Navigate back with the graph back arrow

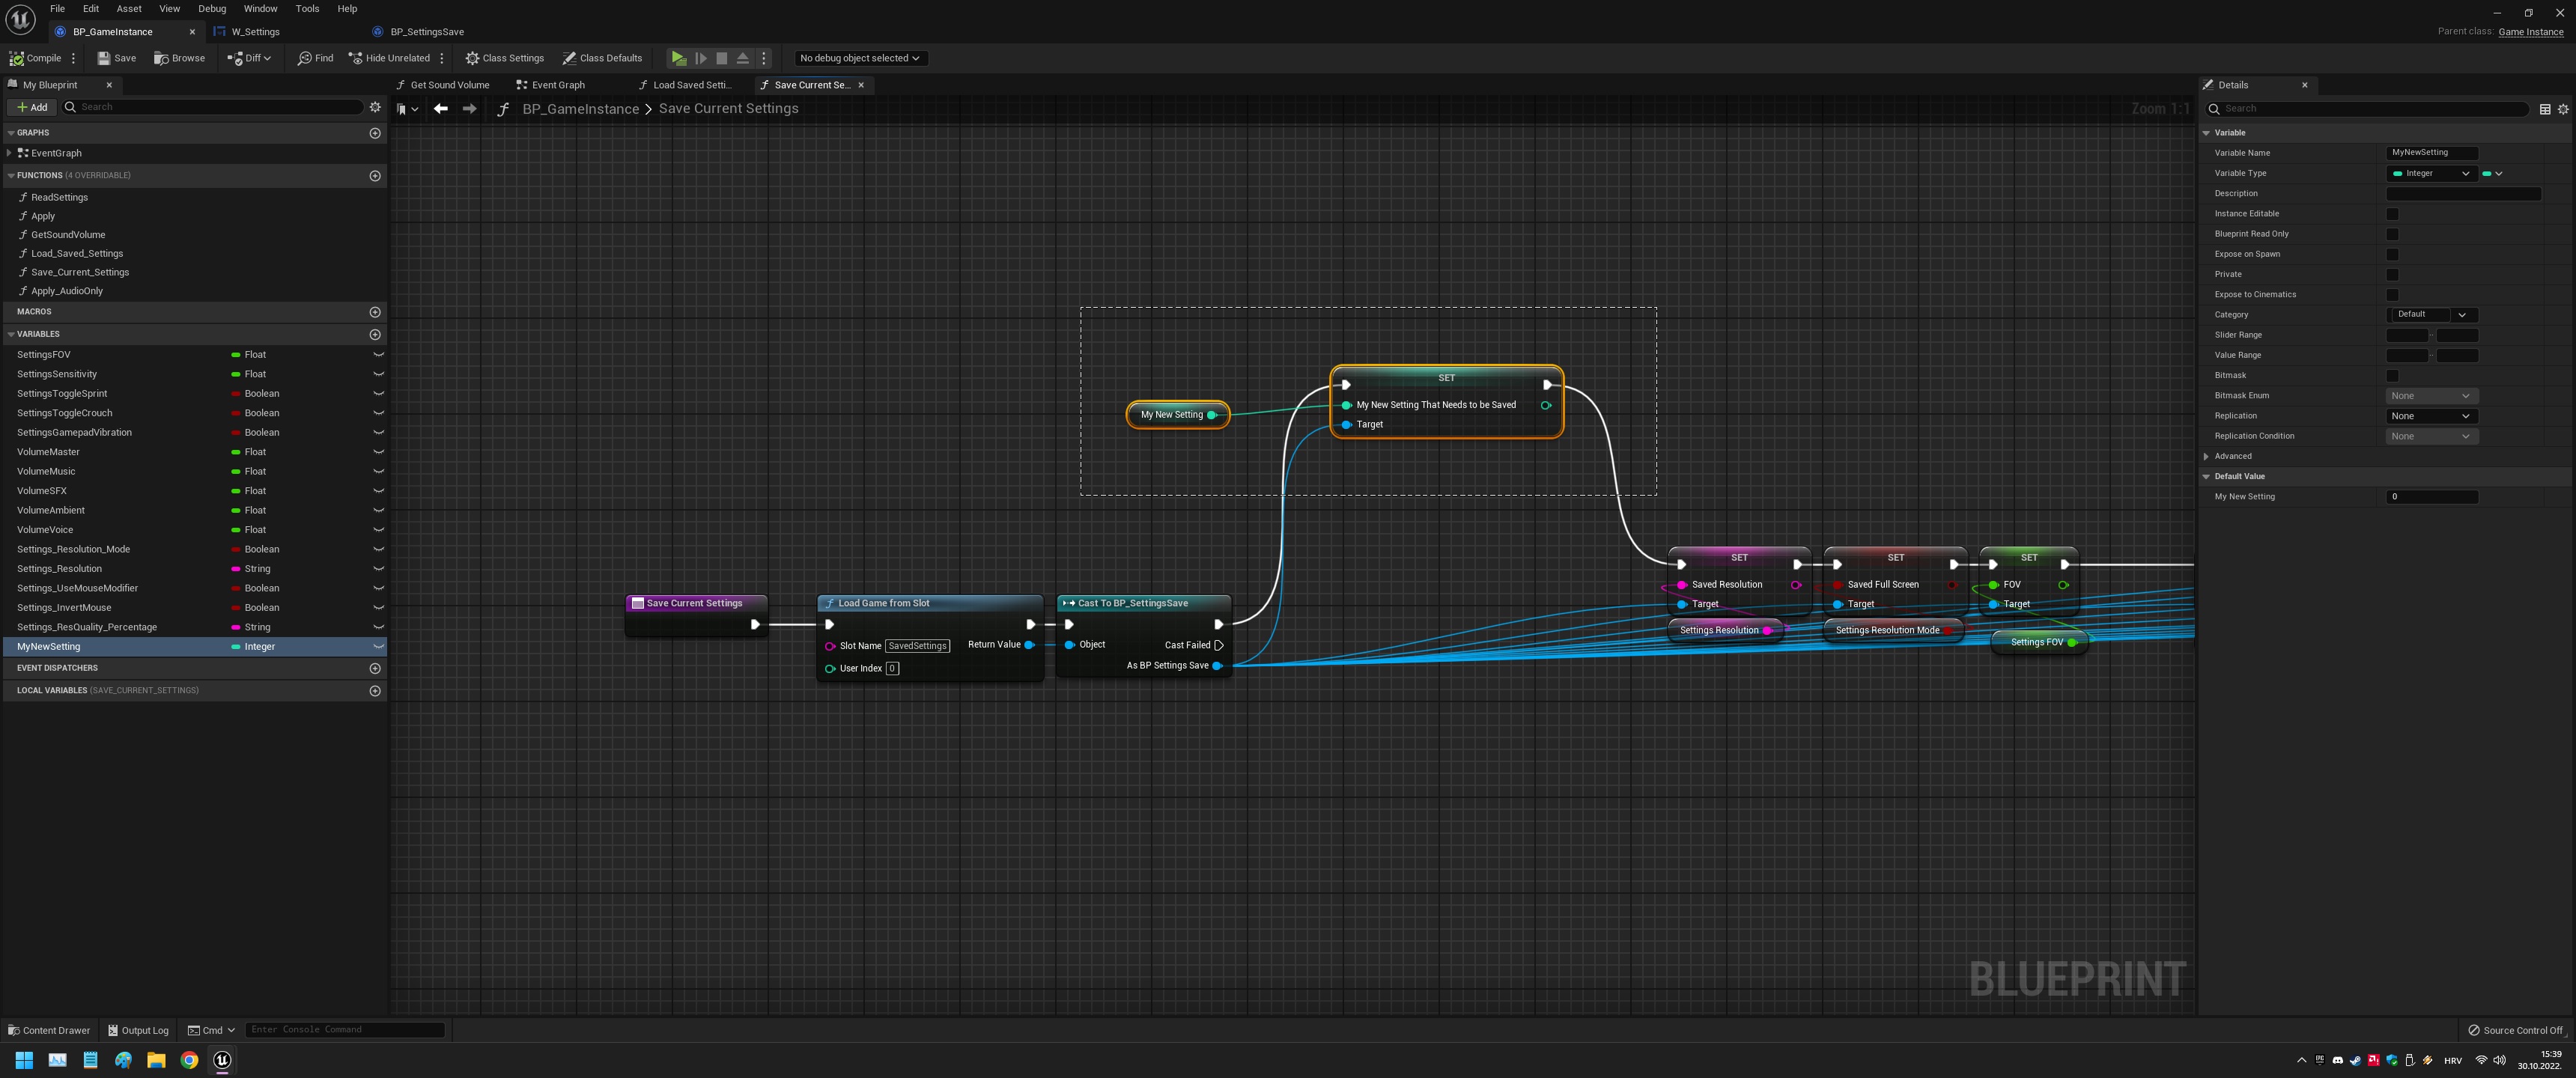click(x=440, y=109)
